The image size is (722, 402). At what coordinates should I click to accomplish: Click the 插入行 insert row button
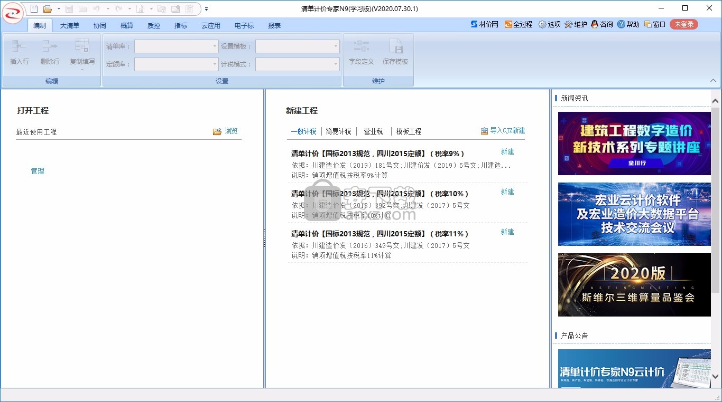[20, 52]
